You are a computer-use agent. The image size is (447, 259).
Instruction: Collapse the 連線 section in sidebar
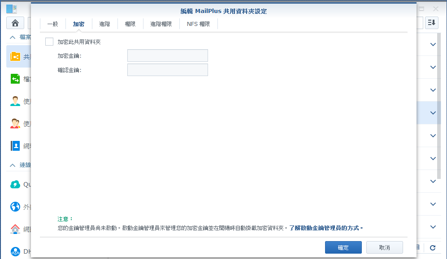point(13,165)
